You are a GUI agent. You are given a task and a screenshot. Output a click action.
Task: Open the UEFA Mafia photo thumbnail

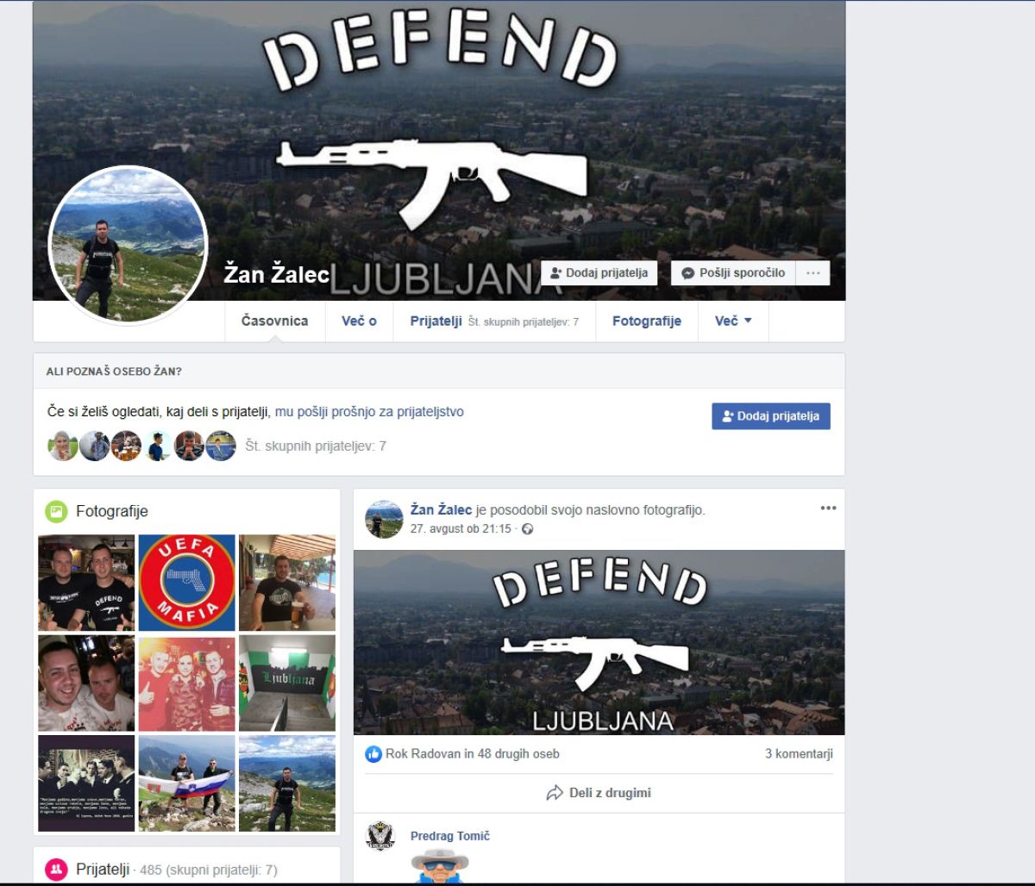click(x=186, y=583)
